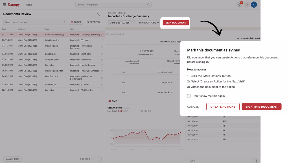
Task: Click the Filter button
Action: [76, 22]
